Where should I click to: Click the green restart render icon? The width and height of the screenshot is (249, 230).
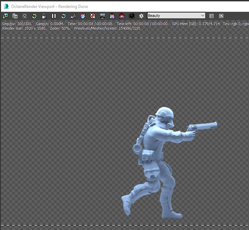click(34, 16)
